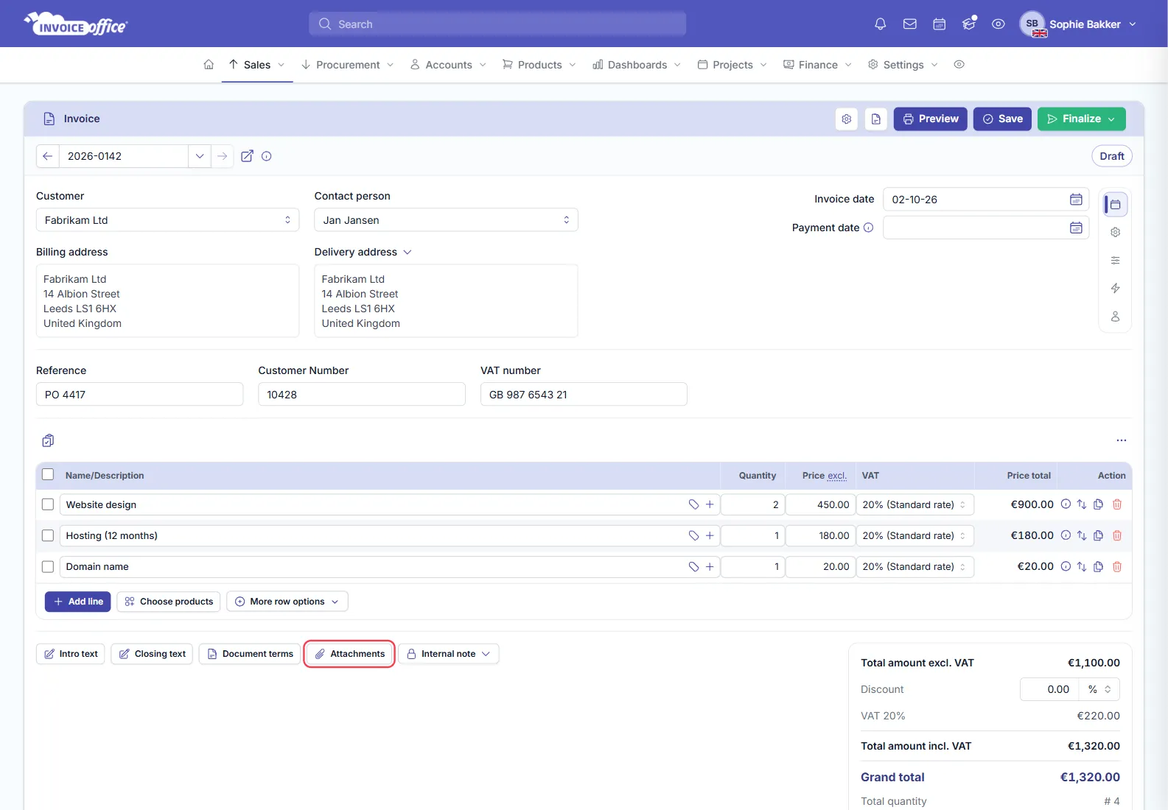Image resolution: width=1168 pixels, height=810 pixels.
Task: Open the Procurement menu
Action: click(x=348, y=65)
